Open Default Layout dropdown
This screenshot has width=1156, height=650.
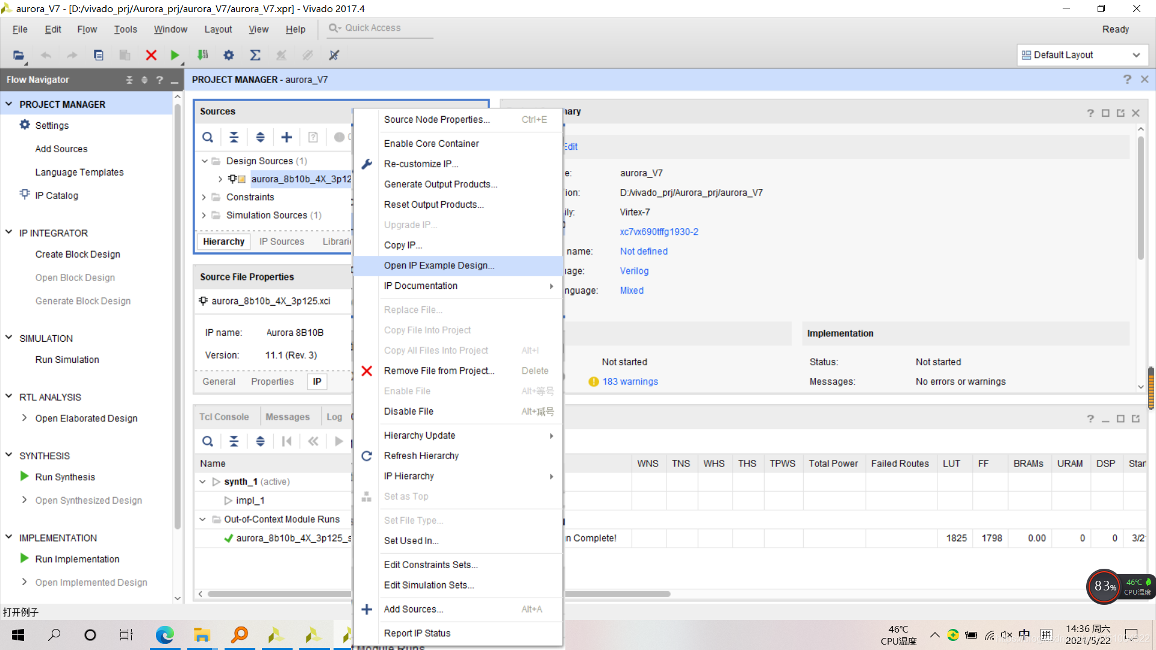[x=1082, y=55]
